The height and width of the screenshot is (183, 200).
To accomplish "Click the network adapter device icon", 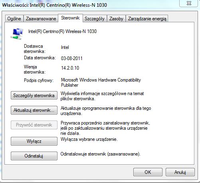I will coord(17,34).
